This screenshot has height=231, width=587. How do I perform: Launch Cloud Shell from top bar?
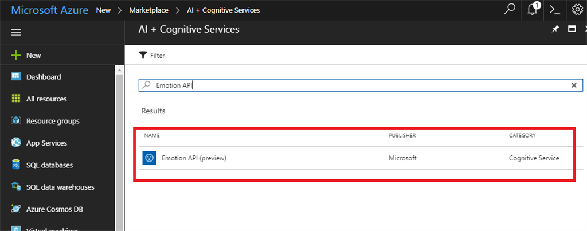coord(554,10)
